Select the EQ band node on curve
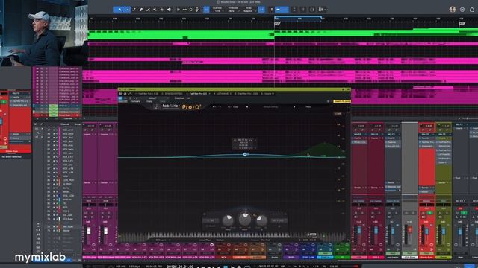 coord(245,154)
